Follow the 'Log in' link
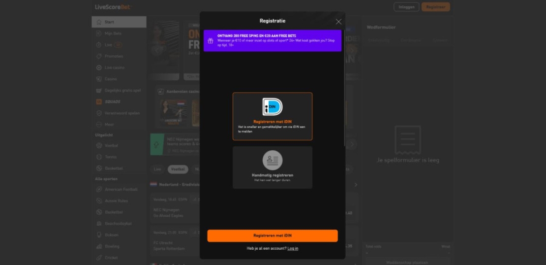 (x=293, y=248)
